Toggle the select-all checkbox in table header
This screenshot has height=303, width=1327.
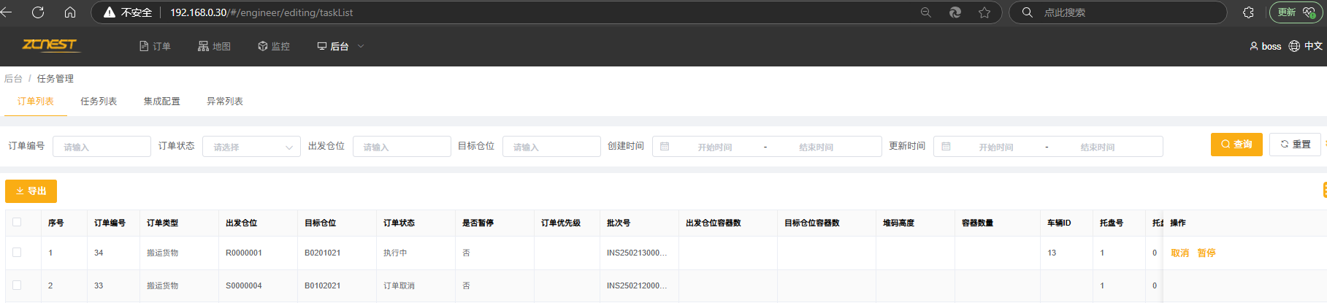17,222
